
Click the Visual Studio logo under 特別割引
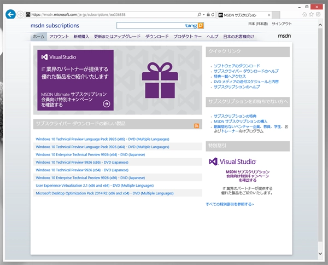click(x=232, y=162)
